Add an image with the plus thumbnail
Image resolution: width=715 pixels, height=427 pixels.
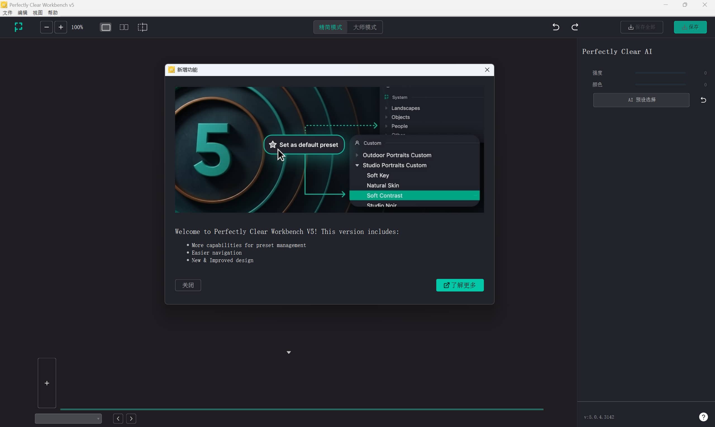click(47, 383)
